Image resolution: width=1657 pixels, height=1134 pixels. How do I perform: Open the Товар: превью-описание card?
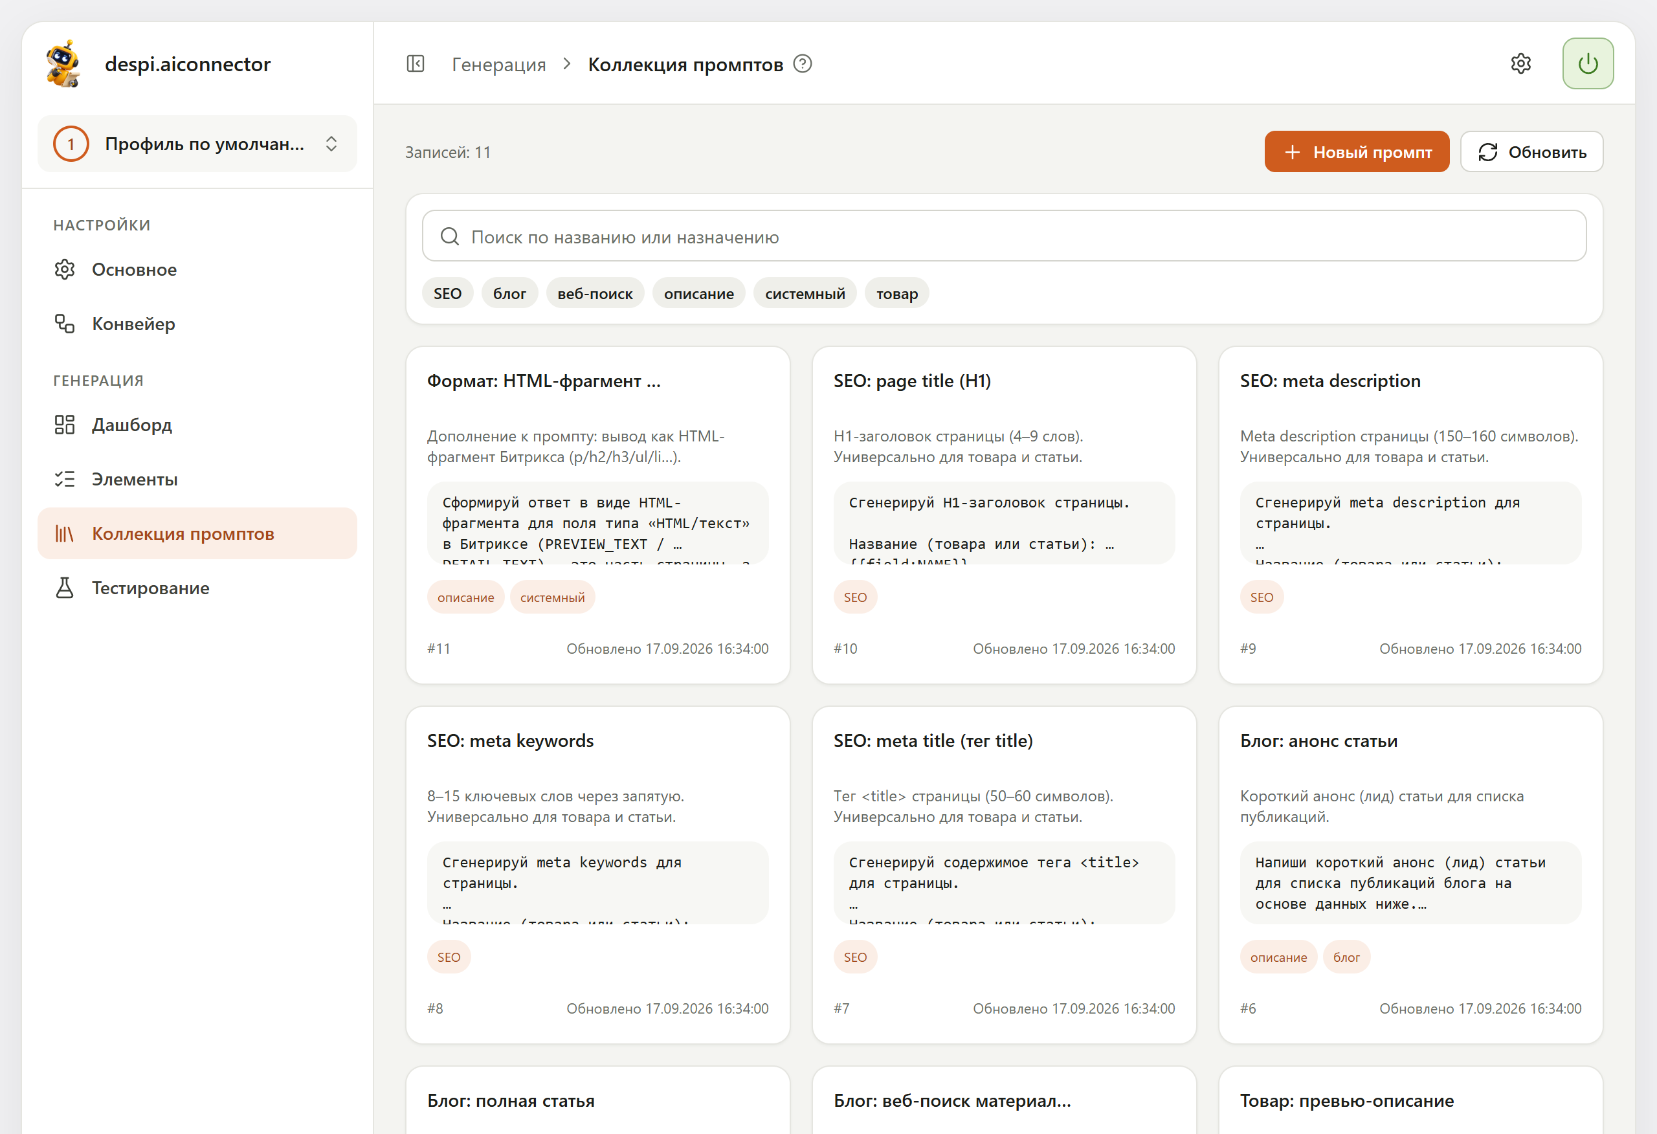1410,1100
